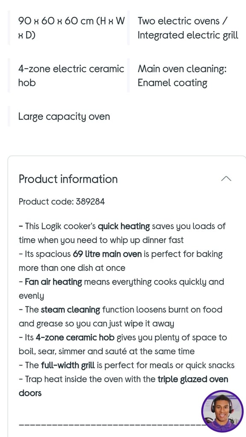246x437 pixels.
Task: Click the bold steam cleaning text
Action: coord(70,310)
